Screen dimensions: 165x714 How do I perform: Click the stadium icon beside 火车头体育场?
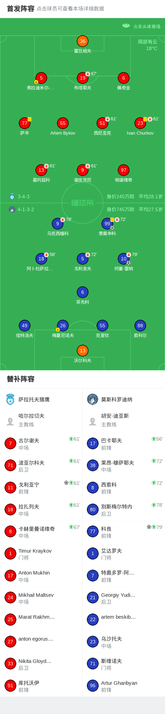[x=126, y=26]
